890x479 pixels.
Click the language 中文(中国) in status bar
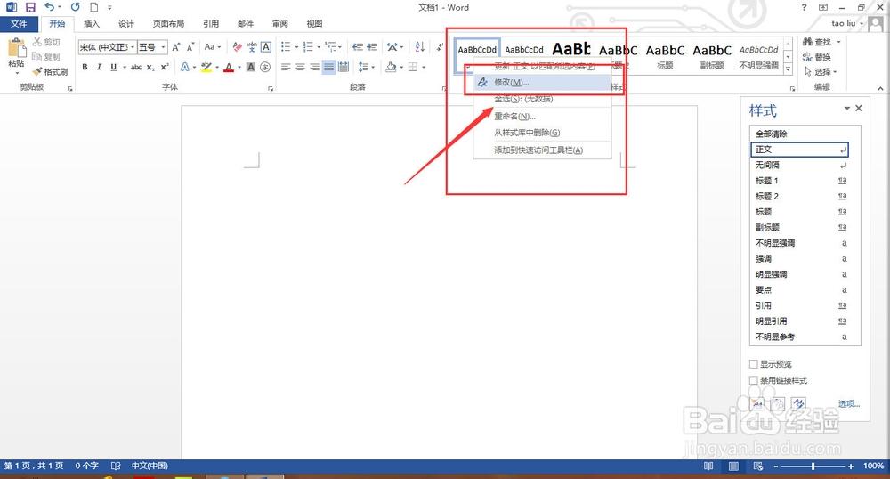(150, 466)
